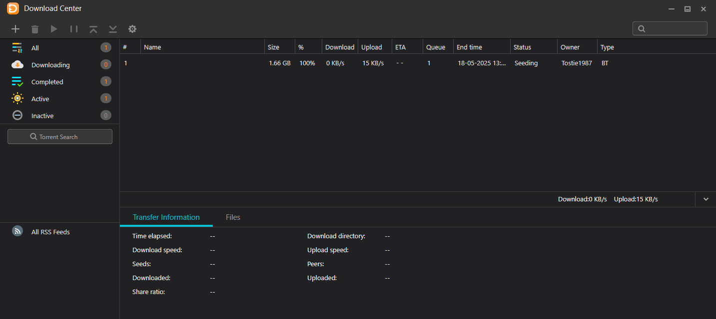716x319 pixels.
Task: Click the delete trash can icon
Action: pyautogui.click(x=34, y=29)
